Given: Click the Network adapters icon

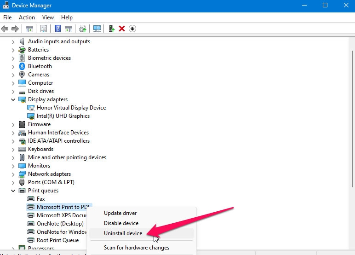Looking at the screenshot, I should (x=22, y=174).
